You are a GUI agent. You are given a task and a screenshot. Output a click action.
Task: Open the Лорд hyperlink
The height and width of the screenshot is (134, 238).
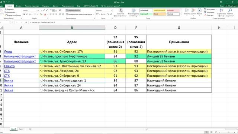point(8,51)
